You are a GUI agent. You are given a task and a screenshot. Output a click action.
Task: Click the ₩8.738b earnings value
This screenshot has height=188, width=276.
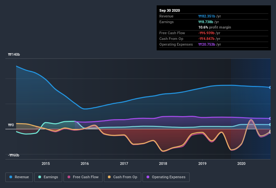[x=206, y=22]
